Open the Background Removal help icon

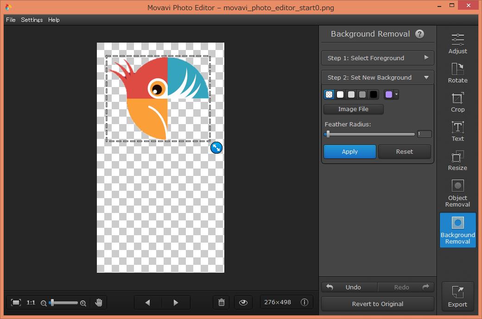[x=419, y=34]
